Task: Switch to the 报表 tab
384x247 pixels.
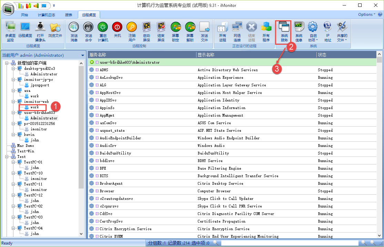Action: point(69,15)
